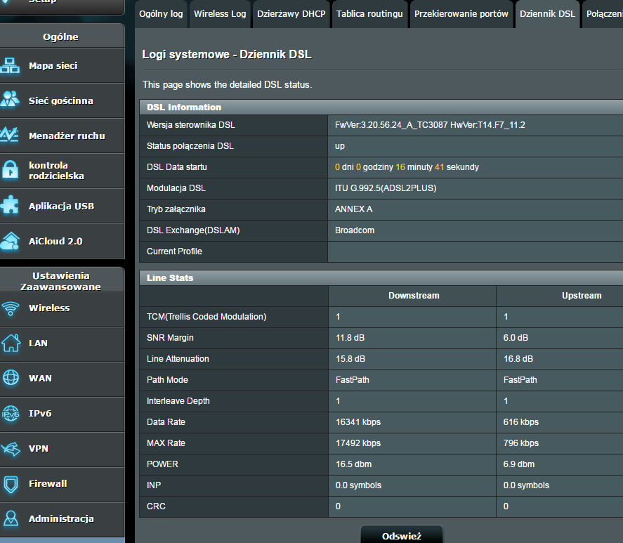Click the downstream POWER 16.5 dbm
623x543 pixels.
tap(353, 464)
